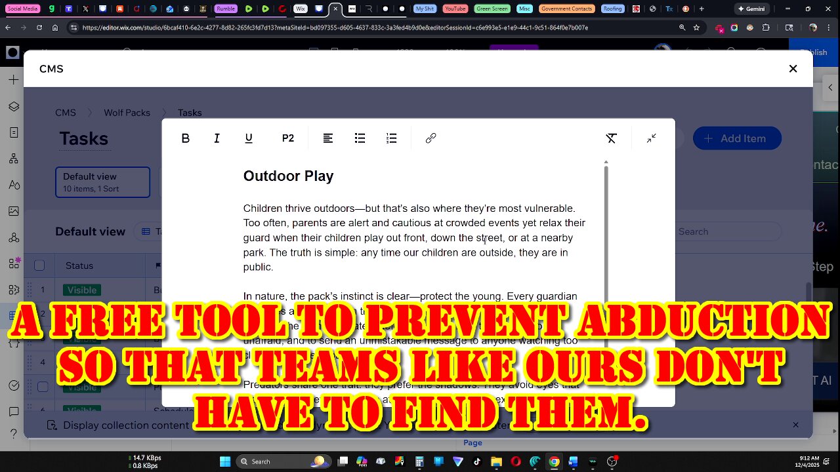Toggle the select-all checkbox in table header
Image resolution: width=840 pixels, height=472 pixels.
[39, 265]
